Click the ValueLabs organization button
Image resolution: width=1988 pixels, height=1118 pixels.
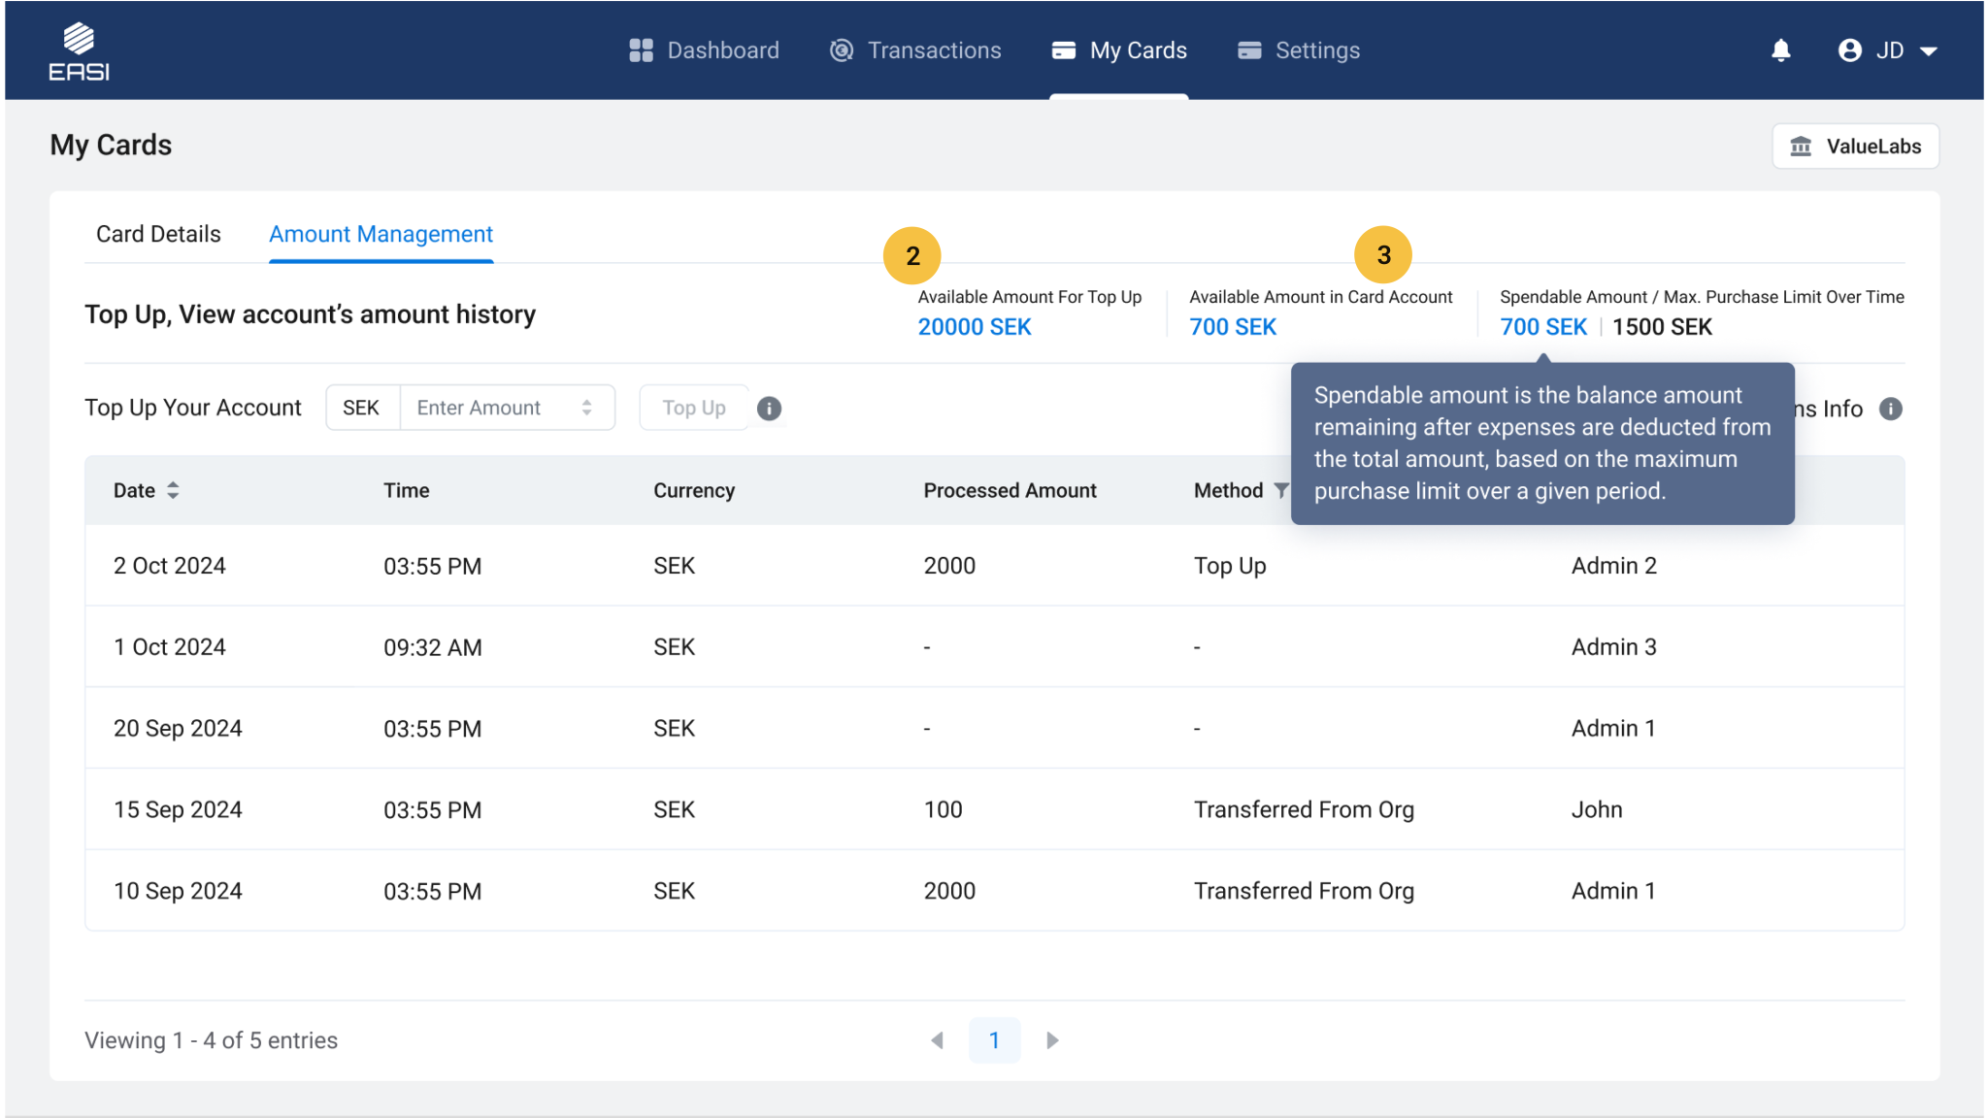[1855, 147]
